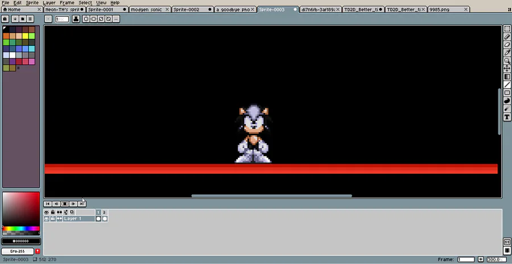Open the brush type selector

coord(48,19)
